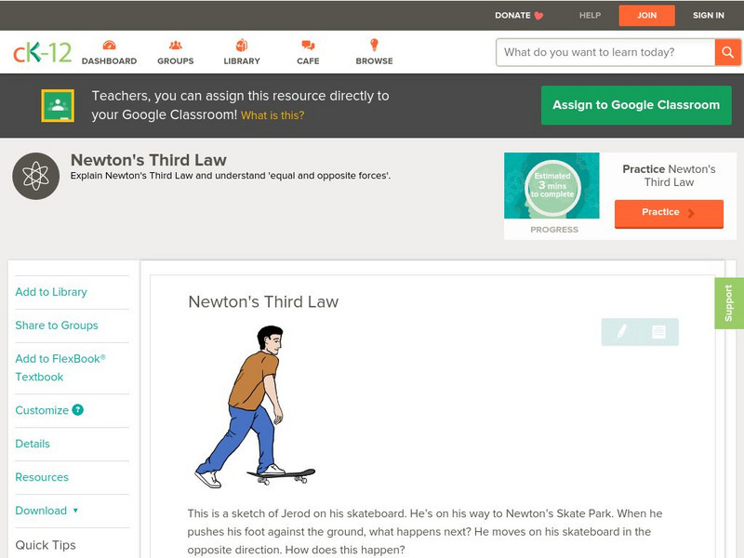Click the skateboarder illustration

255,406
